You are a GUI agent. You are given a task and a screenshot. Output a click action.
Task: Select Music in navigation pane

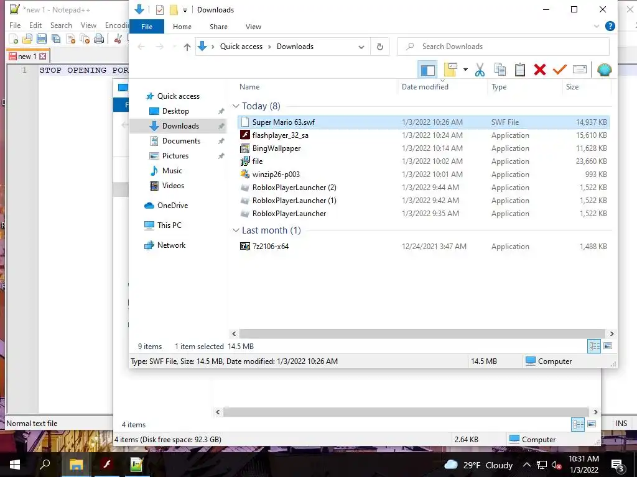[x=172, y=171]
